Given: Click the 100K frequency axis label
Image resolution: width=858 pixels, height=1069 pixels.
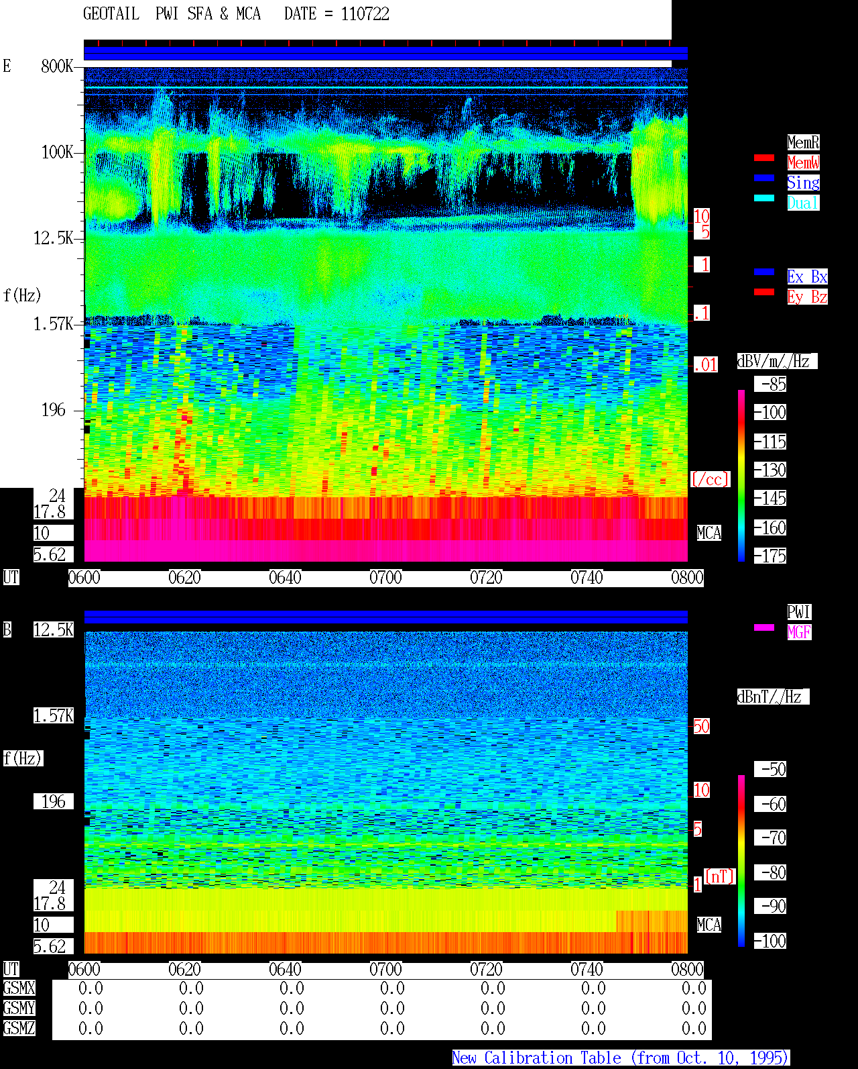Looking at the screenshot, I should [58, 152].
